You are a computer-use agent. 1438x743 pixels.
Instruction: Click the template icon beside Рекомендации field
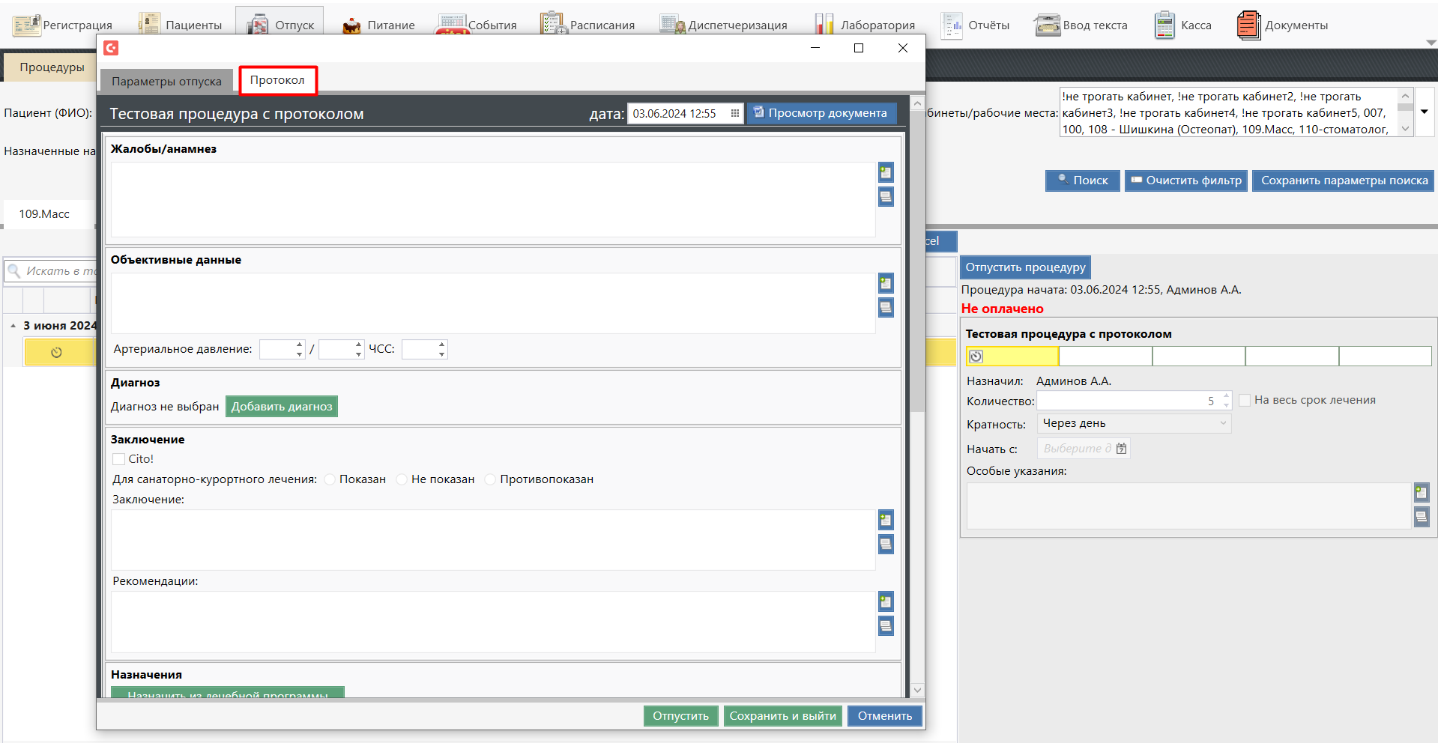coord(886,601)
